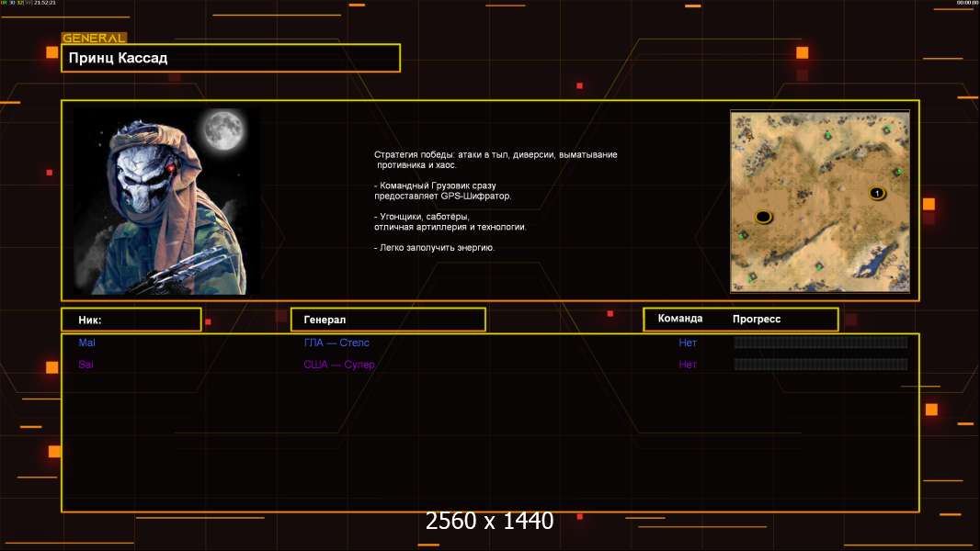Screen dimensions: 980x551
Task: Click ГЛА — Стелс general entry
Action: pyautogui.click(x=336, y=343)
